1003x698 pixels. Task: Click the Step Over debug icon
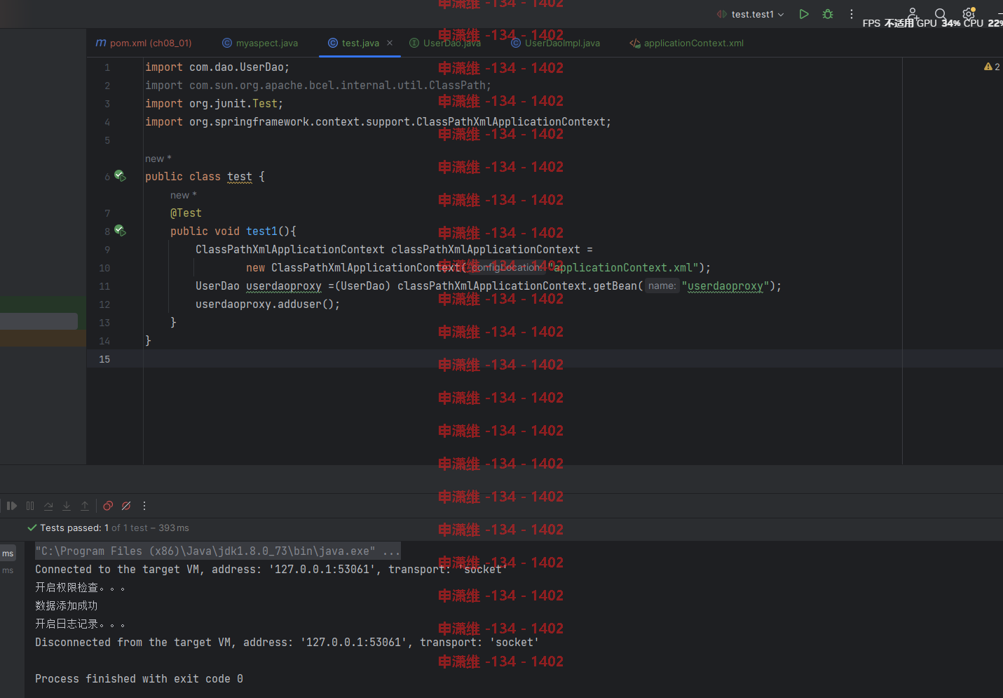(48, 506)
